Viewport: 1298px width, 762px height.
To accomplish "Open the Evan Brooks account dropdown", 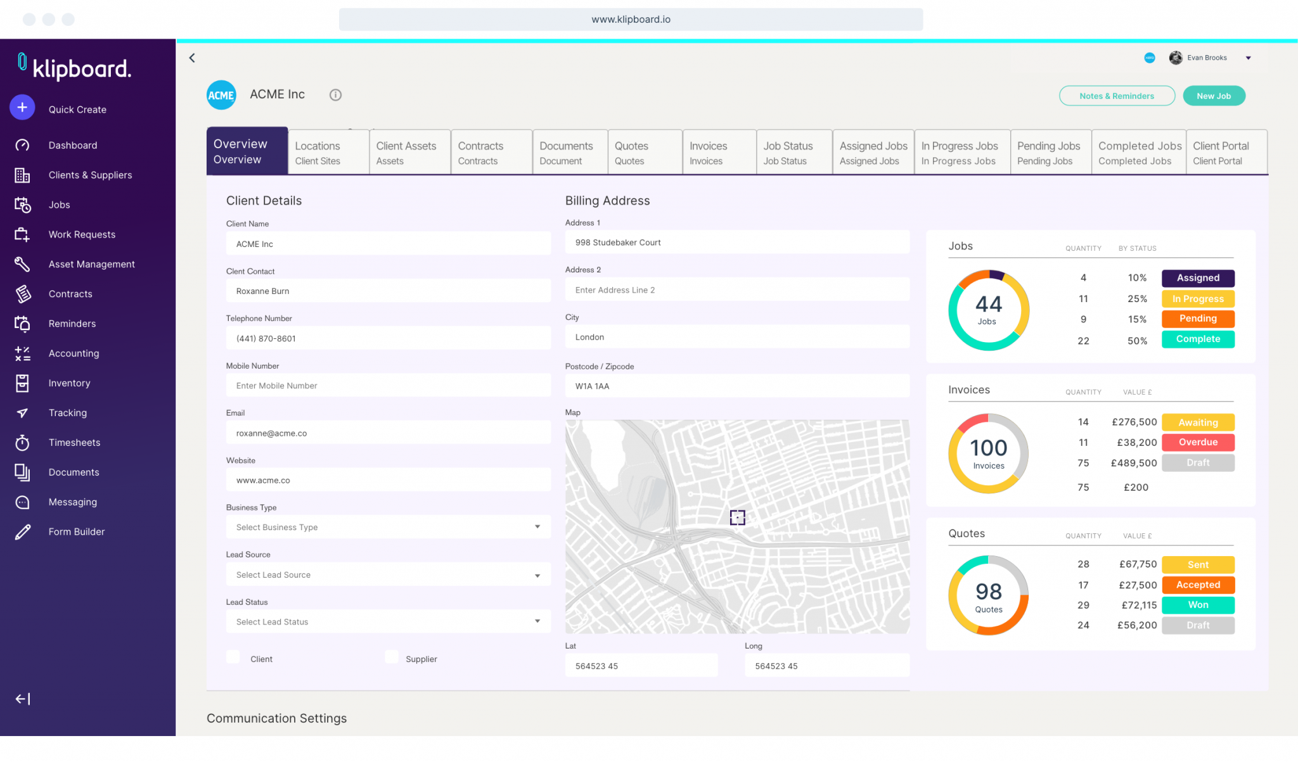I will (x=1247, y=58).
